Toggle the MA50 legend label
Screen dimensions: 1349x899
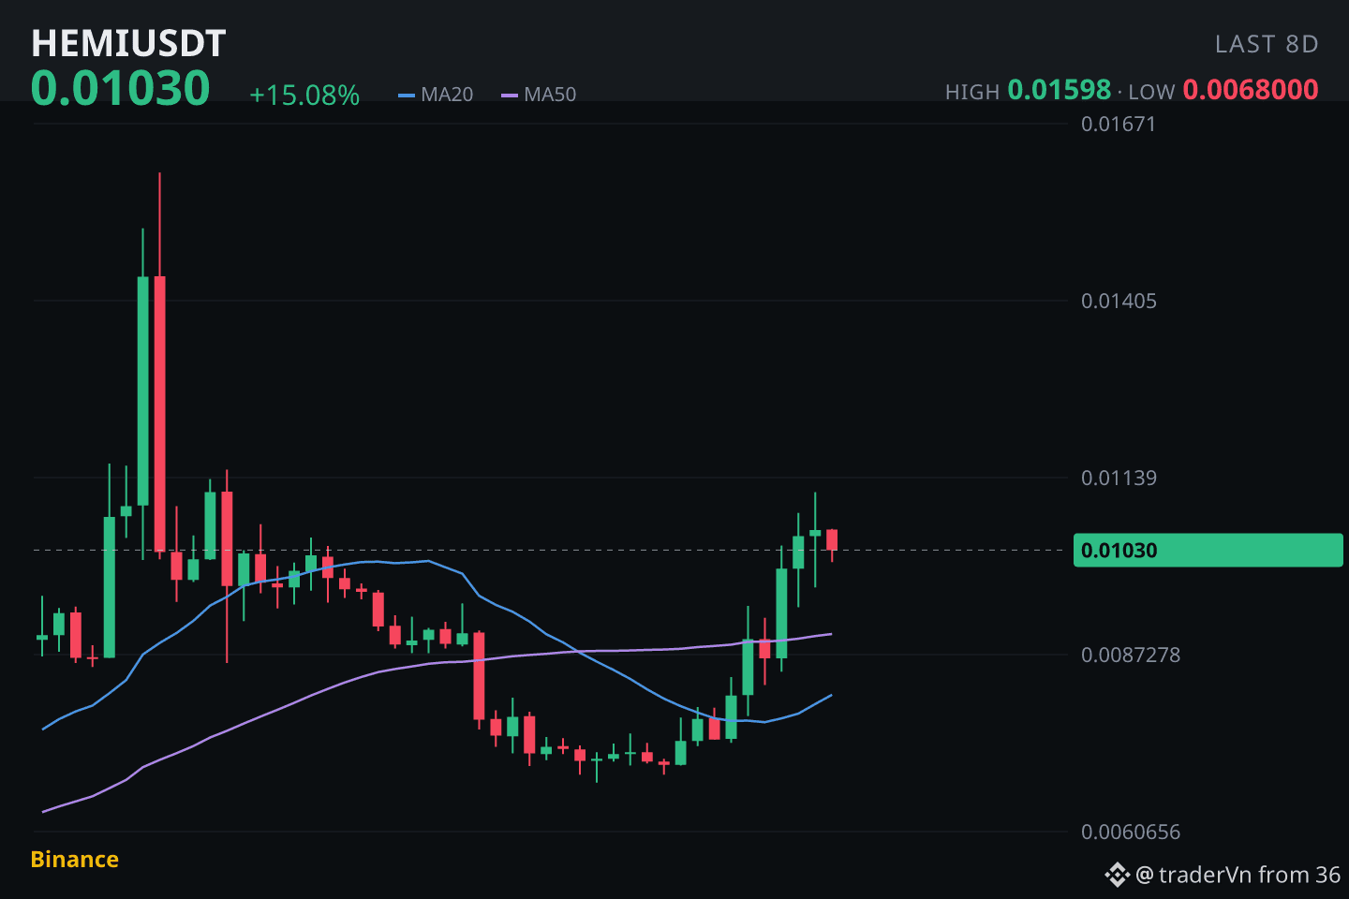(550, 95)
